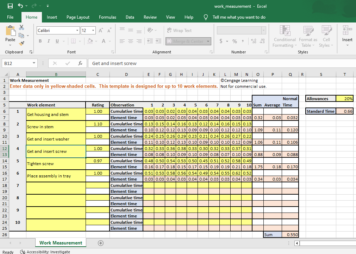Undo the last action
356x254 pixels.
coord(20,5)
